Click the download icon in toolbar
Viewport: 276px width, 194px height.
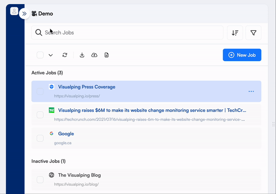point(82,55)
